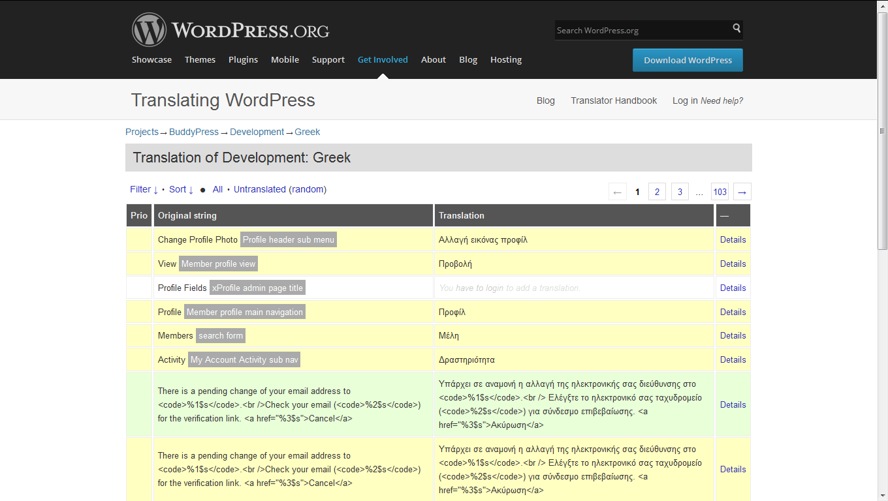
Task: Open the Plugins menu item
Action: click(x=243, y=59)
